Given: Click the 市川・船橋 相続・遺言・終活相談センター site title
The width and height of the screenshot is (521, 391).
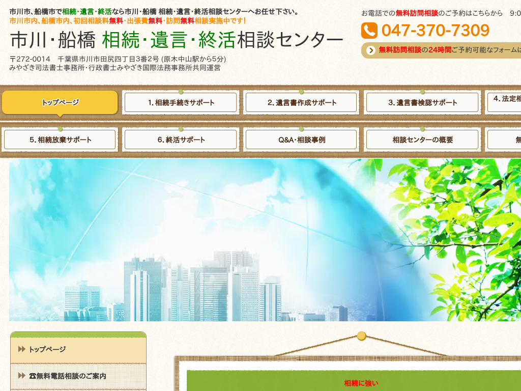Looking at the screenshot, I should pyautogui.click(x=177, y=40).
